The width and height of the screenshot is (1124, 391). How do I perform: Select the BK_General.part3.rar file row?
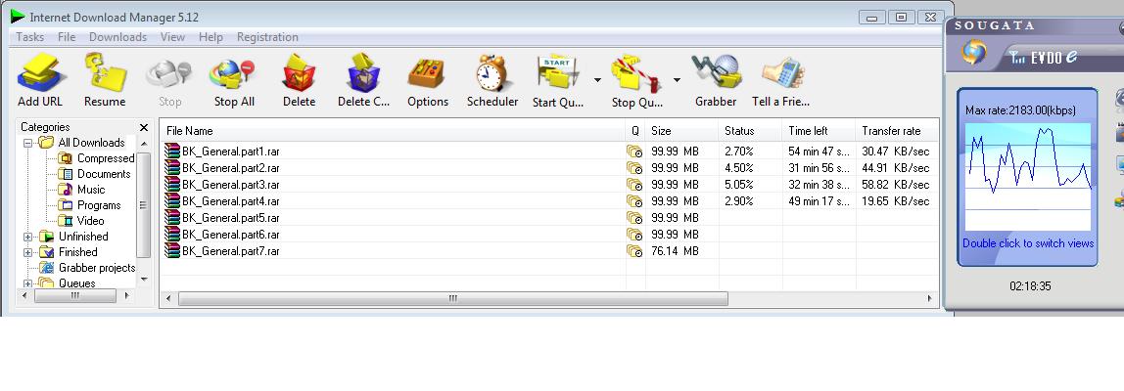548,185
